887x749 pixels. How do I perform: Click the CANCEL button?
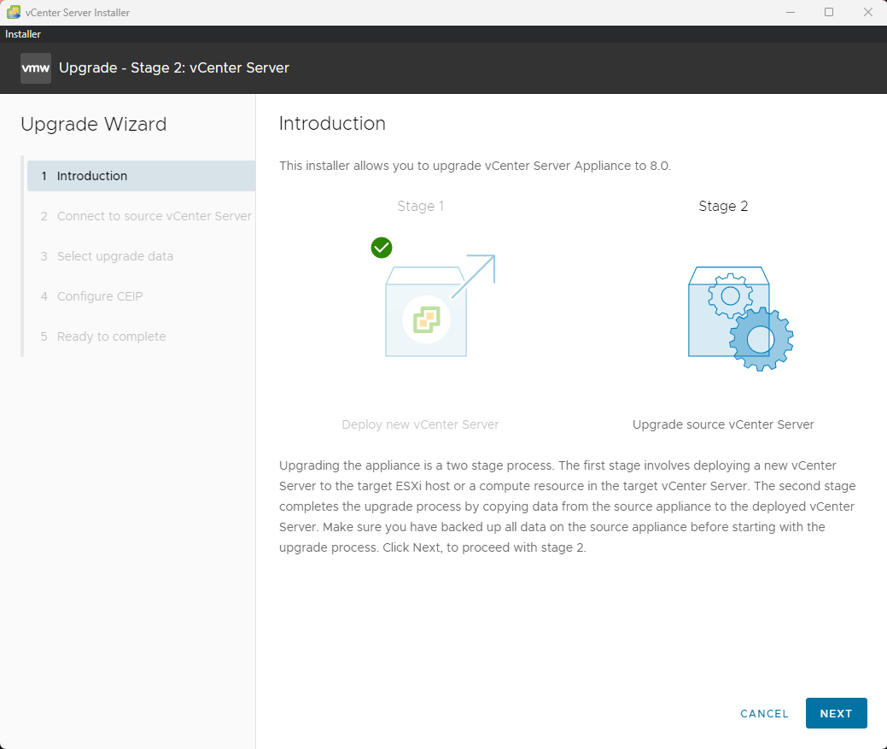tap(764, 713)
